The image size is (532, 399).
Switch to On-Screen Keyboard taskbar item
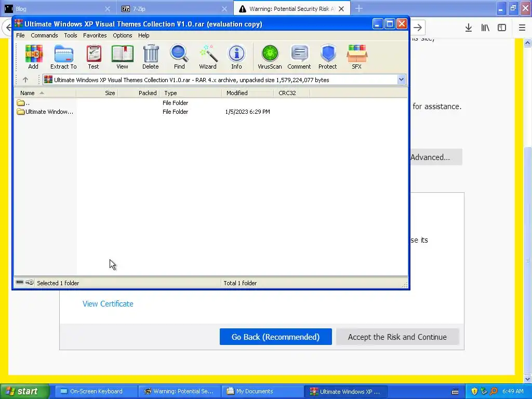click(x=96, y=391)
